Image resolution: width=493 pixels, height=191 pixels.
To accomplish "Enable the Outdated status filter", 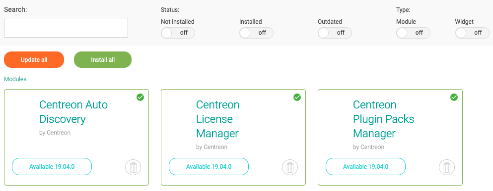I will coord(335,33).
